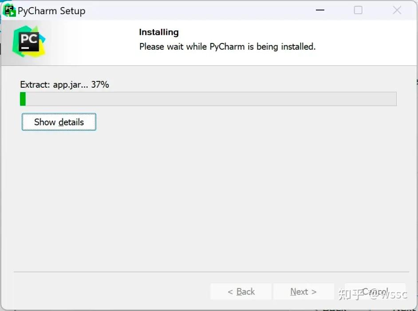Maximize the PyCharm Setup window
Image resolution: width=418 pixels, height=311 pixels.
pyautogui.click(x=358, y=10)
